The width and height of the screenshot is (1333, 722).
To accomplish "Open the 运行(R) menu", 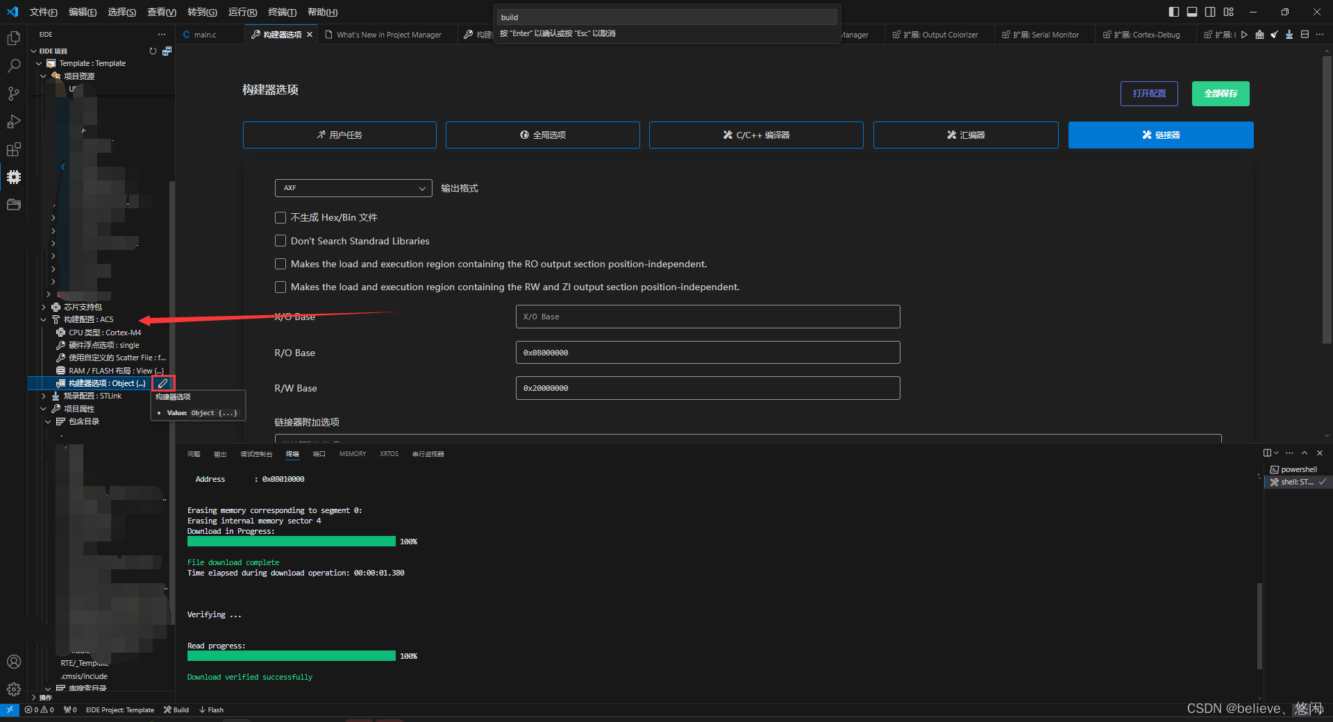I will [x=242, y=12].
